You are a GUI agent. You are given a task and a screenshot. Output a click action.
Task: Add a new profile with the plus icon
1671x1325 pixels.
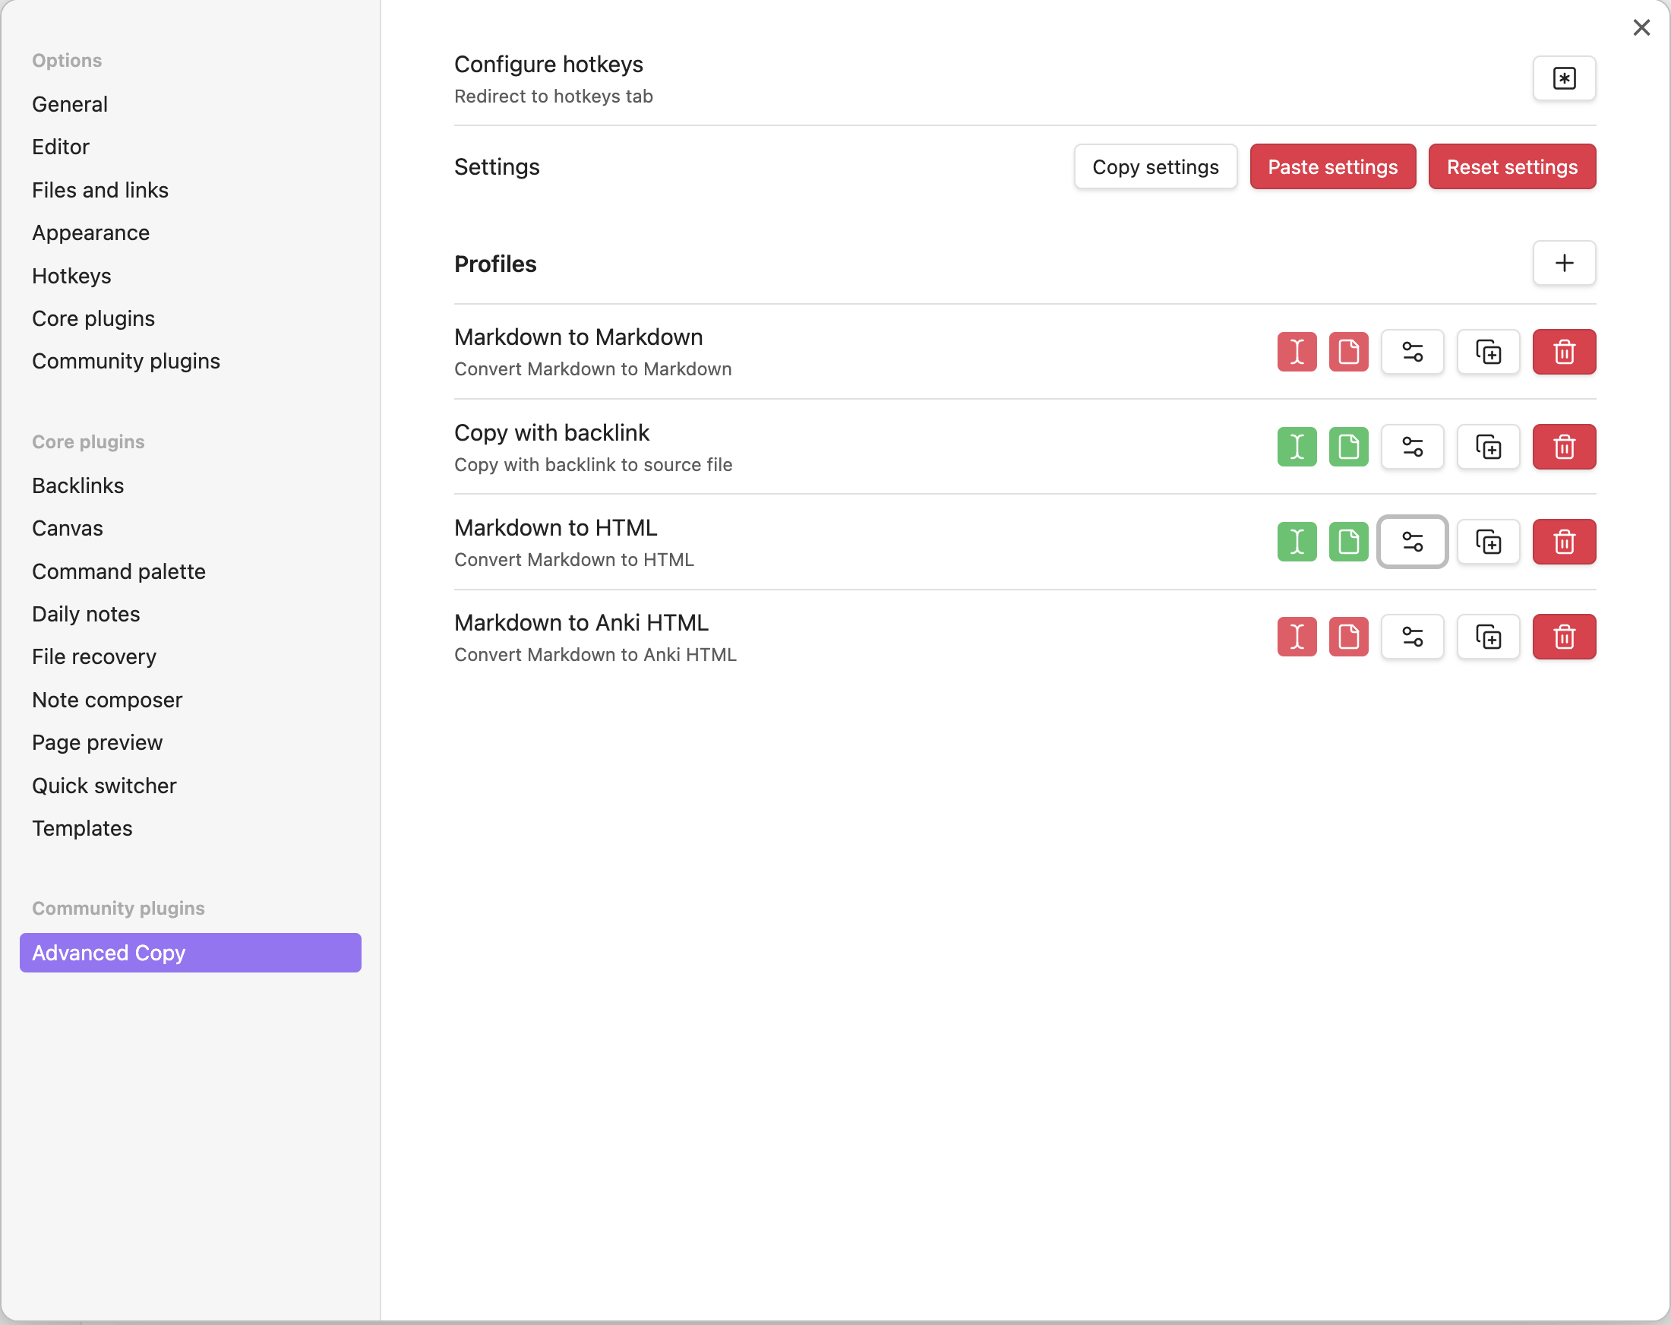[x=1563, y=263]
